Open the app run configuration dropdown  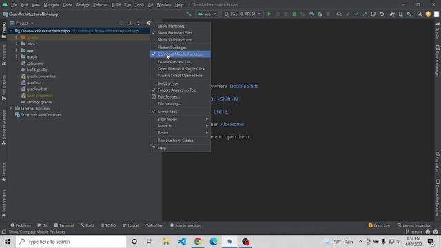pos(207,14)
